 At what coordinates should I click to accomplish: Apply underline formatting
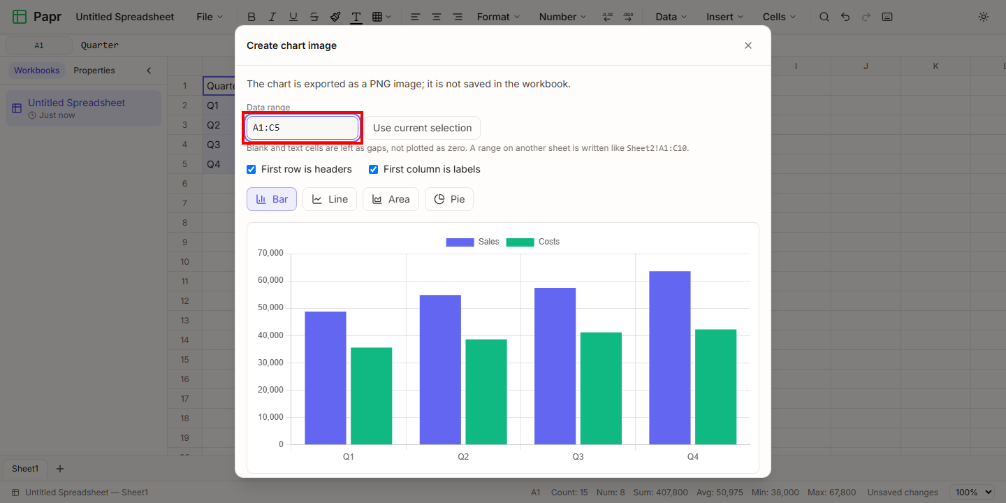coord(293,17)
